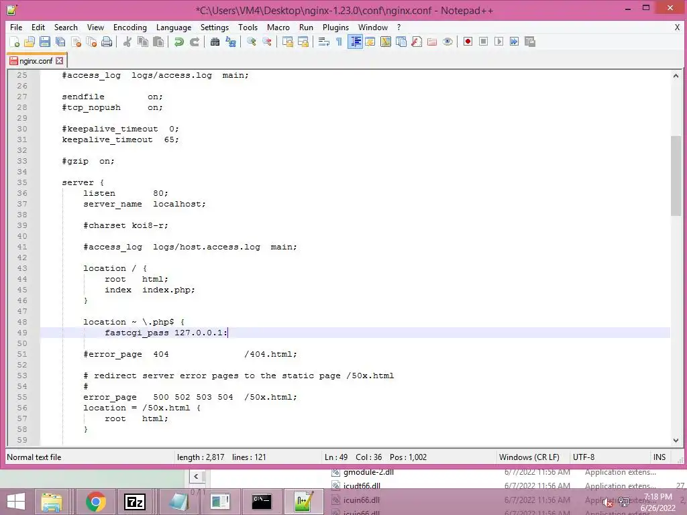Open the Replace dialog icon

tap(231, 42)
